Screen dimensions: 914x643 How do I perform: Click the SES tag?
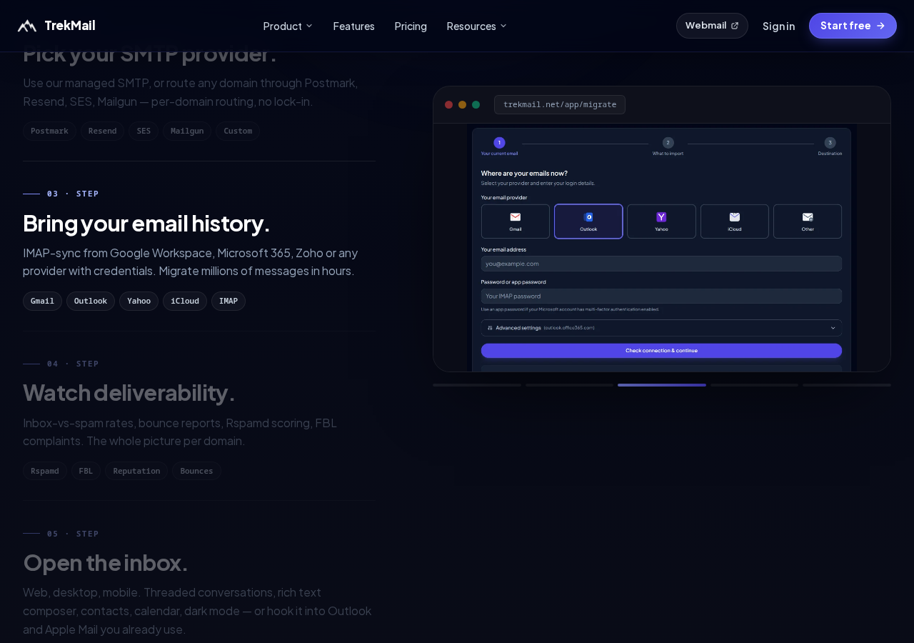[144, 131]
